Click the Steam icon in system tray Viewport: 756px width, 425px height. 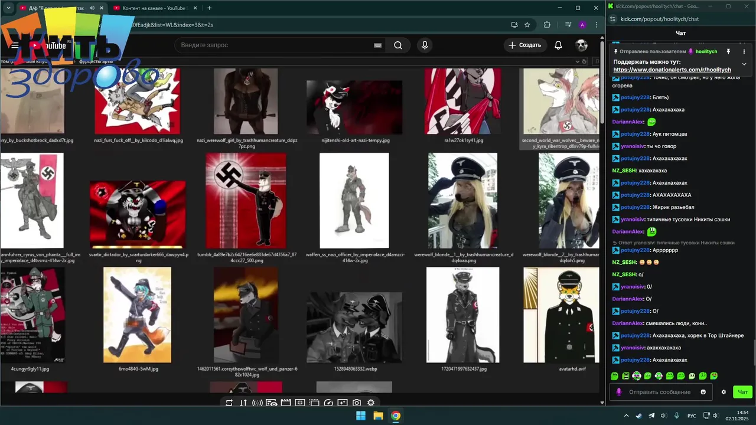tap(639, 416)
